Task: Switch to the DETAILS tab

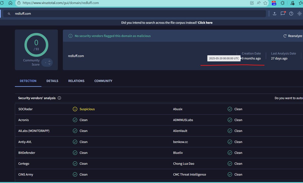Action: coord(52,81)
